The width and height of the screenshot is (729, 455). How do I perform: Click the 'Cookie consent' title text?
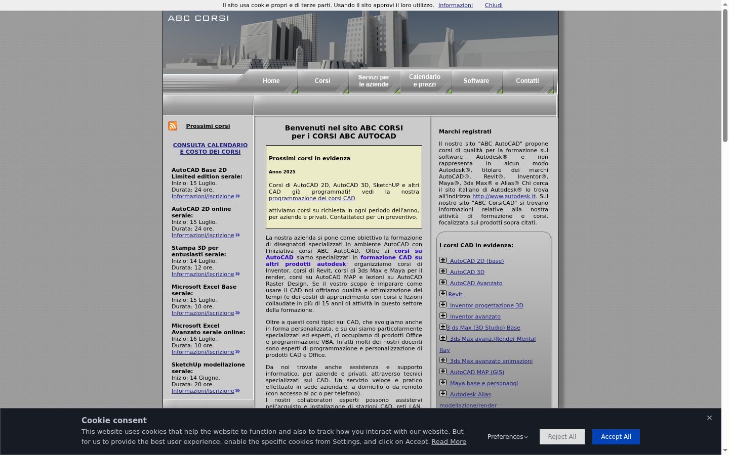[x=114, y=420]
